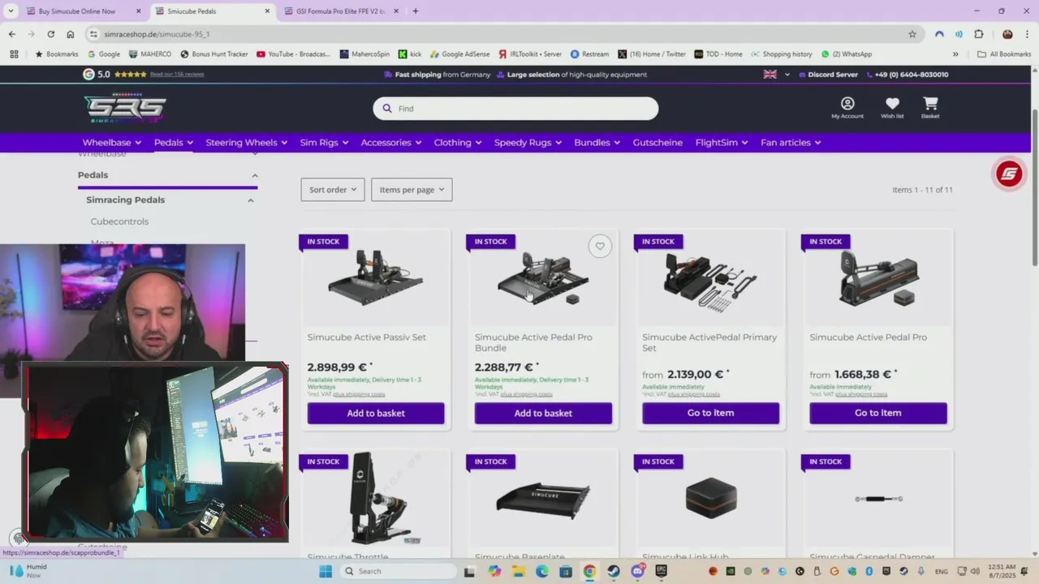Click the SRS Simraceshop logo
The height and width of the screenshot is (584, 1039).
[125, 108]
